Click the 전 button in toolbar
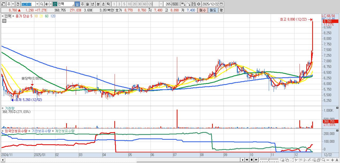The width and height of the screenshot is (340, 163). coord(18,4)
